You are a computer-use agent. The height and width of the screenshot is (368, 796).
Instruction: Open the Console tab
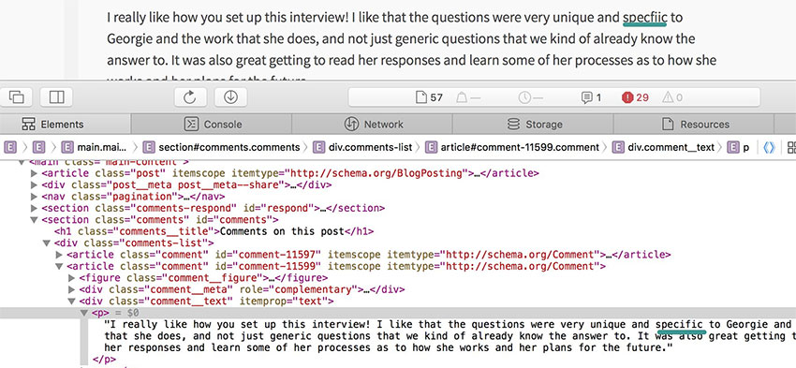tap(213, 124)
